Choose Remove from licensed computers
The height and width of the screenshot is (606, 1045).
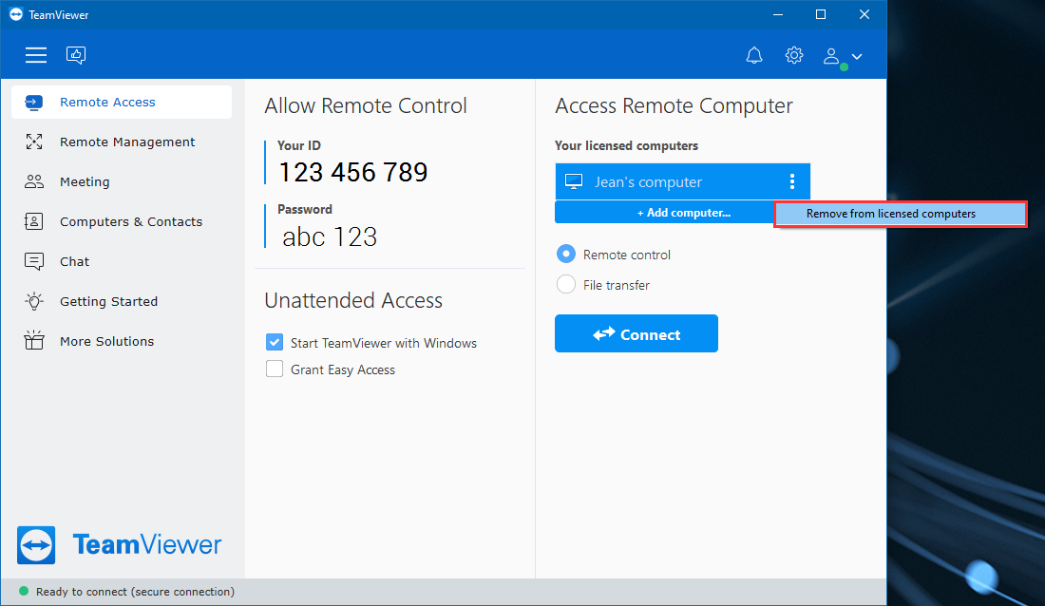[901, 214]
